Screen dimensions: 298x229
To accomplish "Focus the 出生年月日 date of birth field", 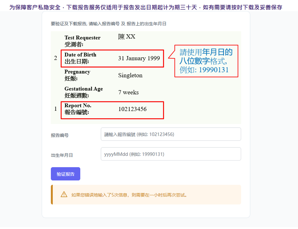I will 171,154.
